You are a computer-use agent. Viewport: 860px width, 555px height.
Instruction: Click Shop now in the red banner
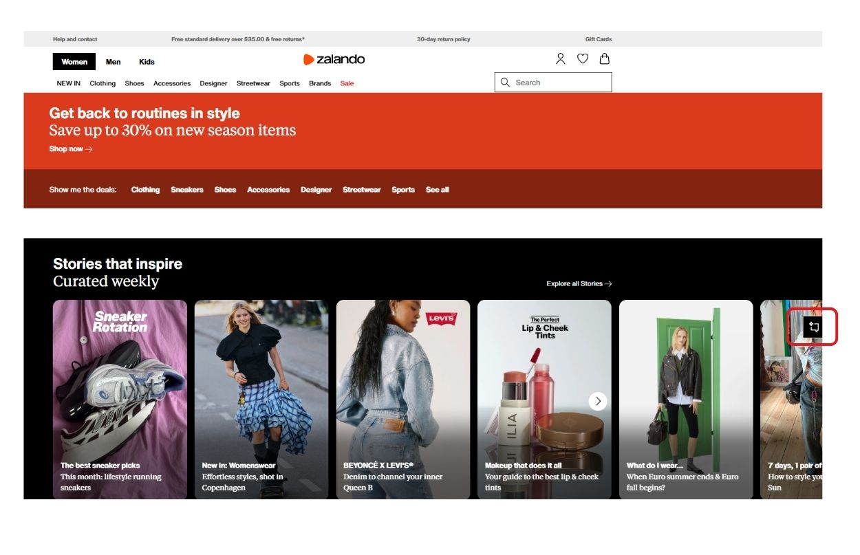coord(71,149)
